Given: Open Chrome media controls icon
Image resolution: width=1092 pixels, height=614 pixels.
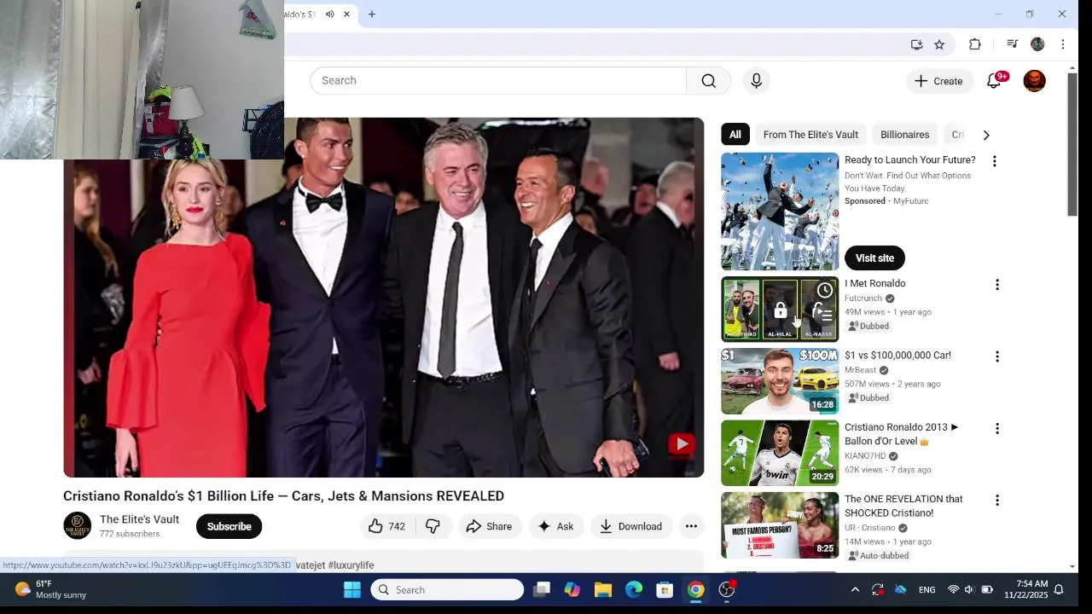Looking at the screenshot, I should pos(1012,44).
